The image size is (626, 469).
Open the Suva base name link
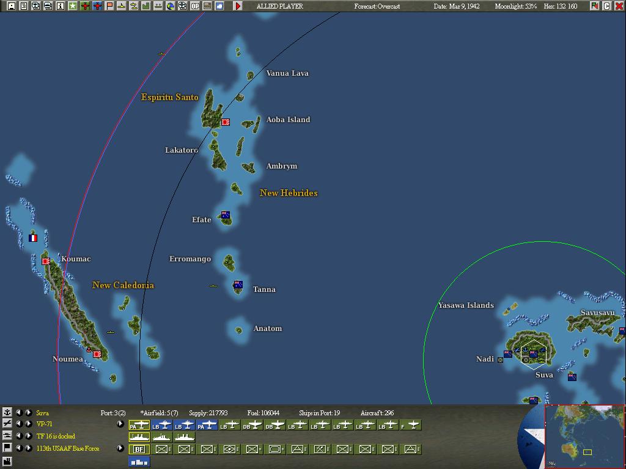42,413
